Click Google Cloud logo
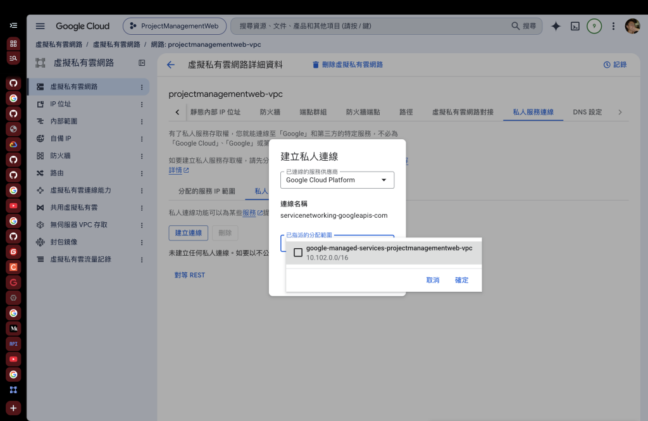 (x=83, y=26)
